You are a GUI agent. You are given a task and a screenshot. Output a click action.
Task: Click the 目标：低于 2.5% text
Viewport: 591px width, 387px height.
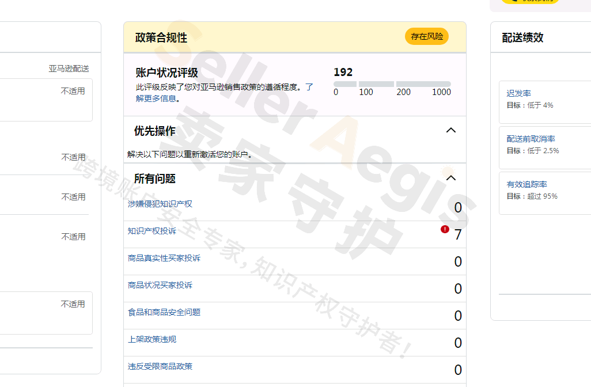533,151
